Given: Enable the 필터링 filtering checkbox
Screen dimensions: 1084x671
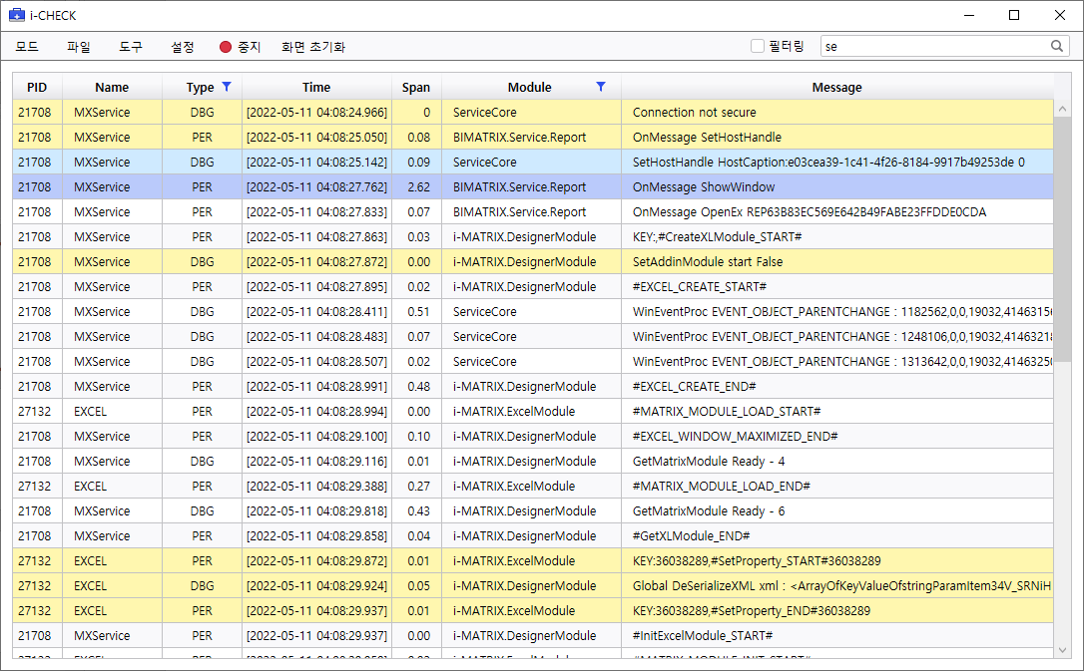Looking at the screenshot, I should [757, 46].
